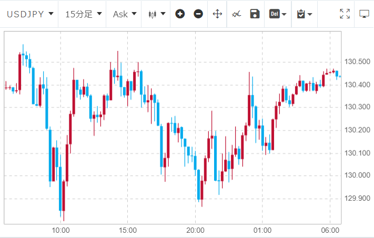Change the candlestick chart type
Viewport: 374px width, 238px height.
tap(157, 14)
